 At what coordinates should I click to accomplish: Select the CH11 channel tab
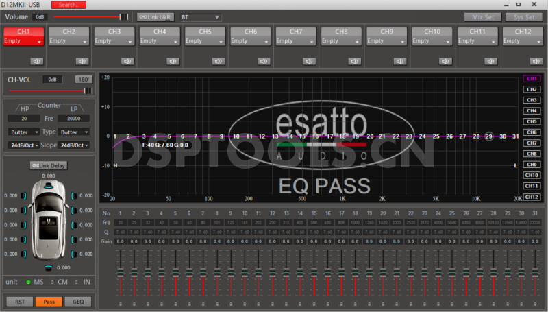[x=477, y=32]
